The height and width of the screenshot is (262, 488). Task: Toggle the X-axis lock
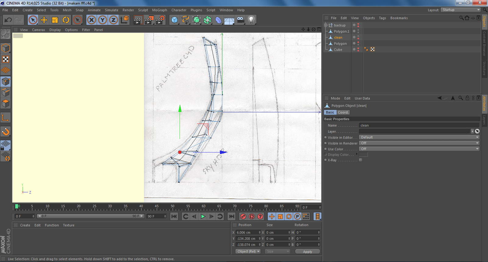point(91,20)
